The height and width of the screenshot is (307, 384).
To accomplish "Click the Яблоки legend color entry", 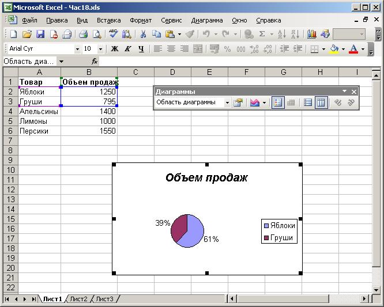I will 266,226.
